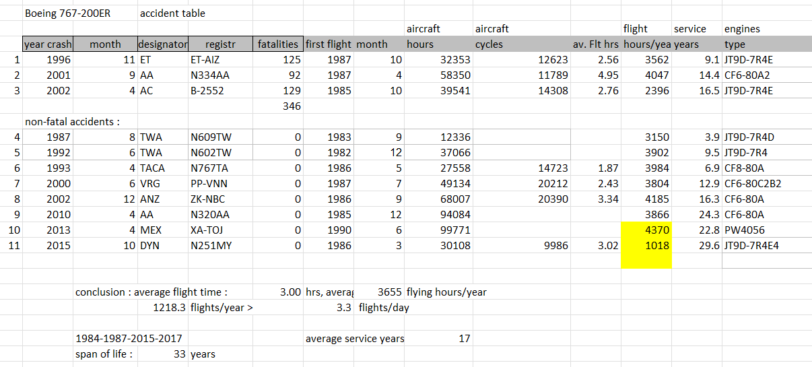
Task: Select registration cell N251MY
Action: point(220,245)
